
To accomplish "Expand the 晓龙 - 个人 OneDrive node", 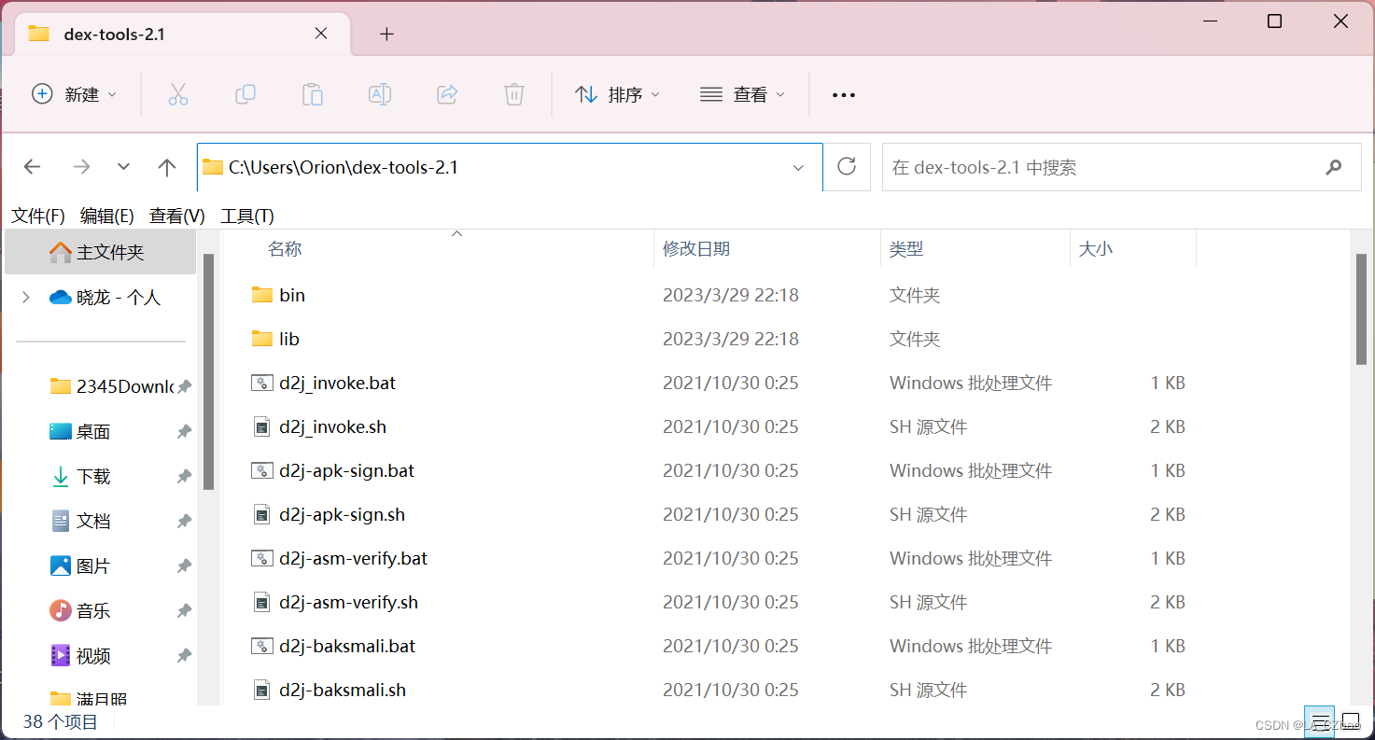I will coord(26,297).
